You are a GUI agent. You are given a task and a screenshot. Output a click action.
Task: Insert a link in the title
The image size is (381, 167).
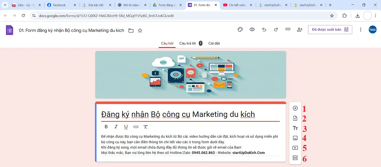point(136,127)
